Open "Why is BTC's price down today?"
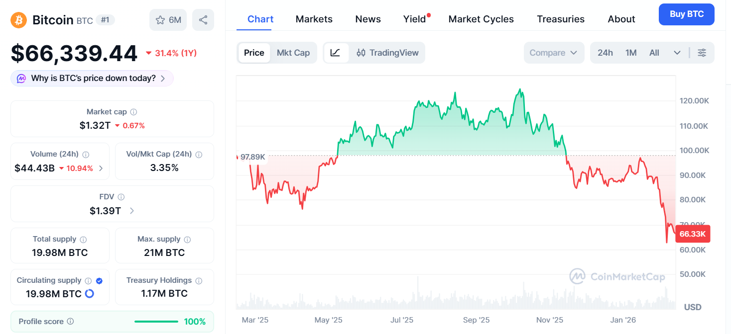Viewport: 731px width, 334px height. point(92,79)
